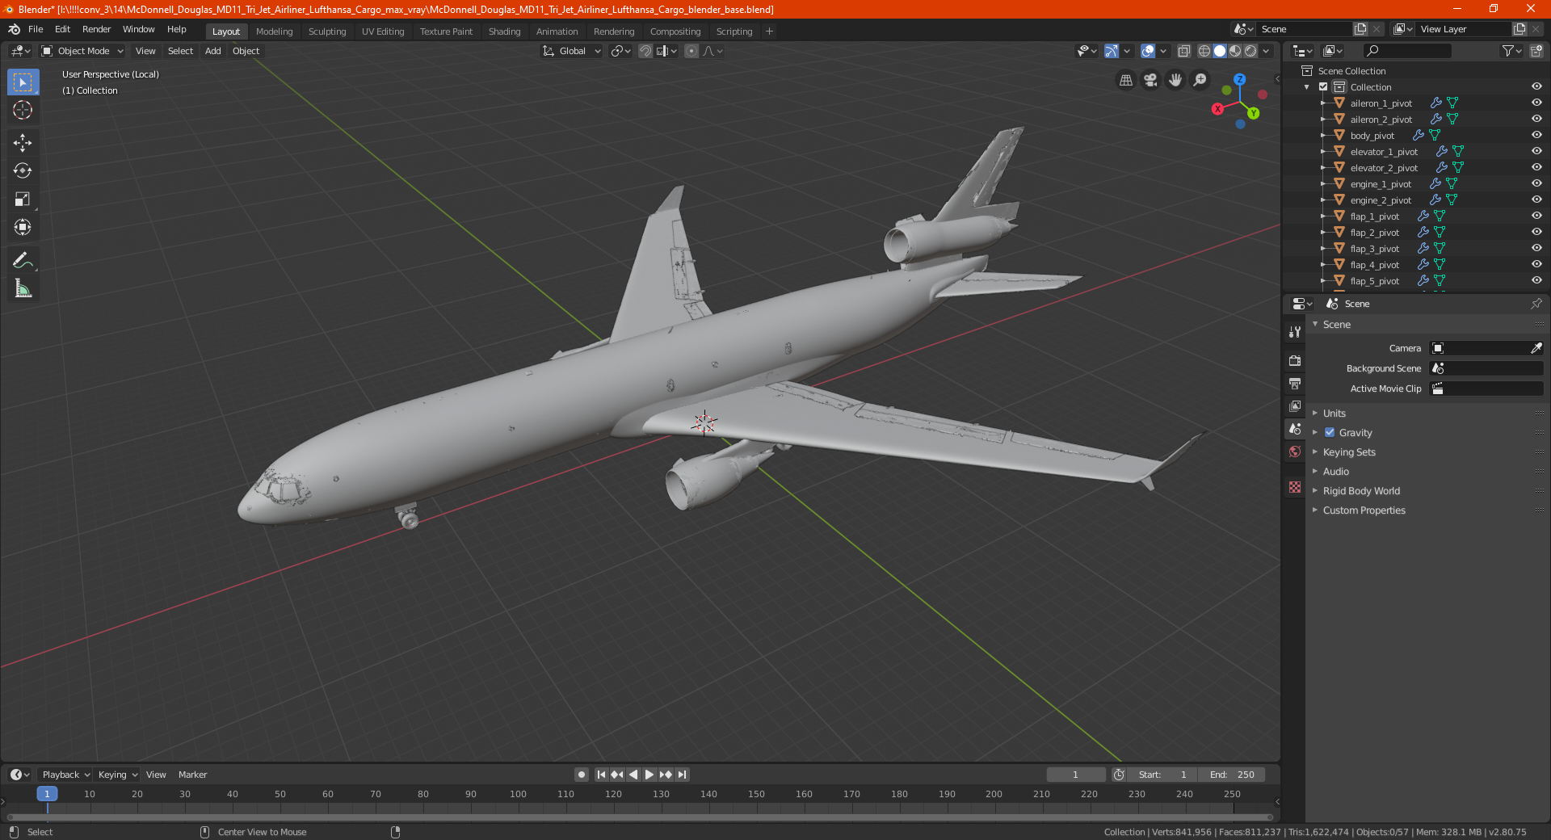Jump to the timeline end frame

(682, 775)
